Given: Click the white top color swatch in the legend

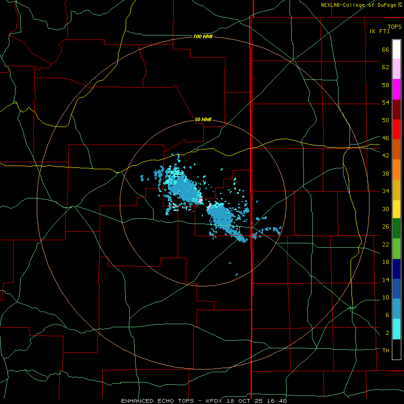Looking at the screenshot, I should 396,49.
